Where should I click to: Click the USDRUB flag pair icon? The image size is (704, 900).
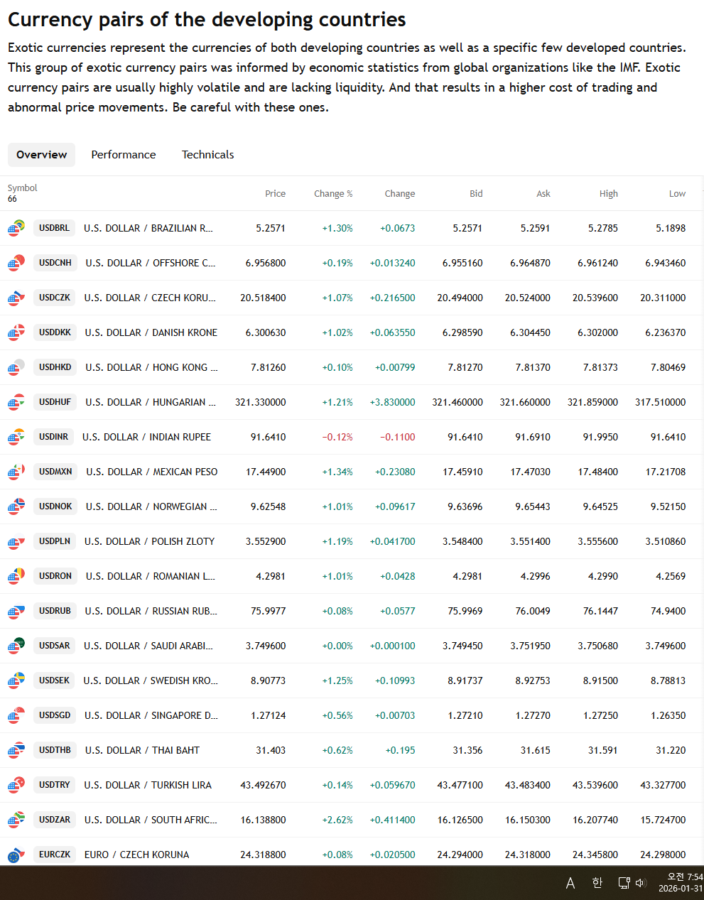click(16, 611)
